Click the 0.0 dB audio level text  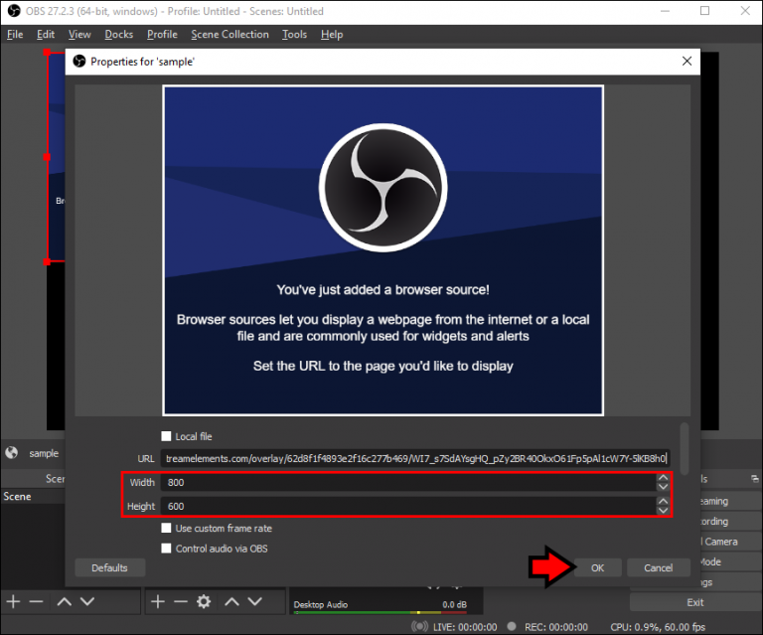454,604
